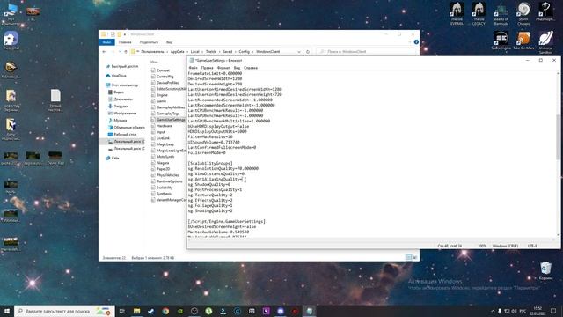Select Config in the address breadcrumb
This screenshot has height=317, width=563.
[245, 52]
